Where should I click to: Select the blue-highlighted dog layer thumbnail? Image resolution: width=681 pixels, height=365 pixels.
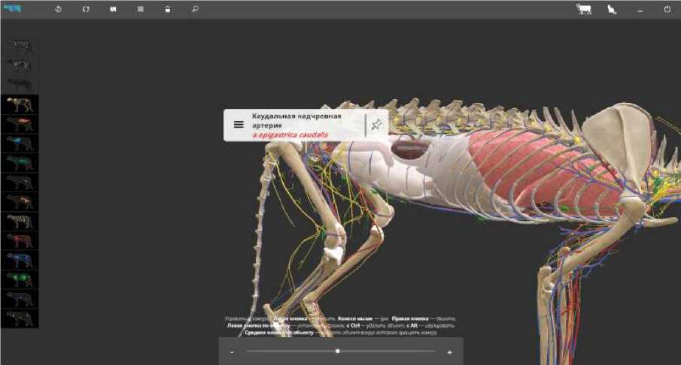pyautogui.click(x=19, y=260)
